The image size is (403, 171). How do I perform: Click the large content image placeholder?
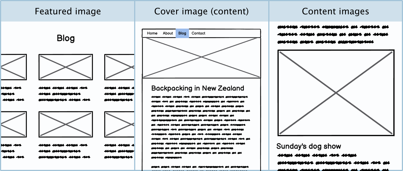point(336,93)
